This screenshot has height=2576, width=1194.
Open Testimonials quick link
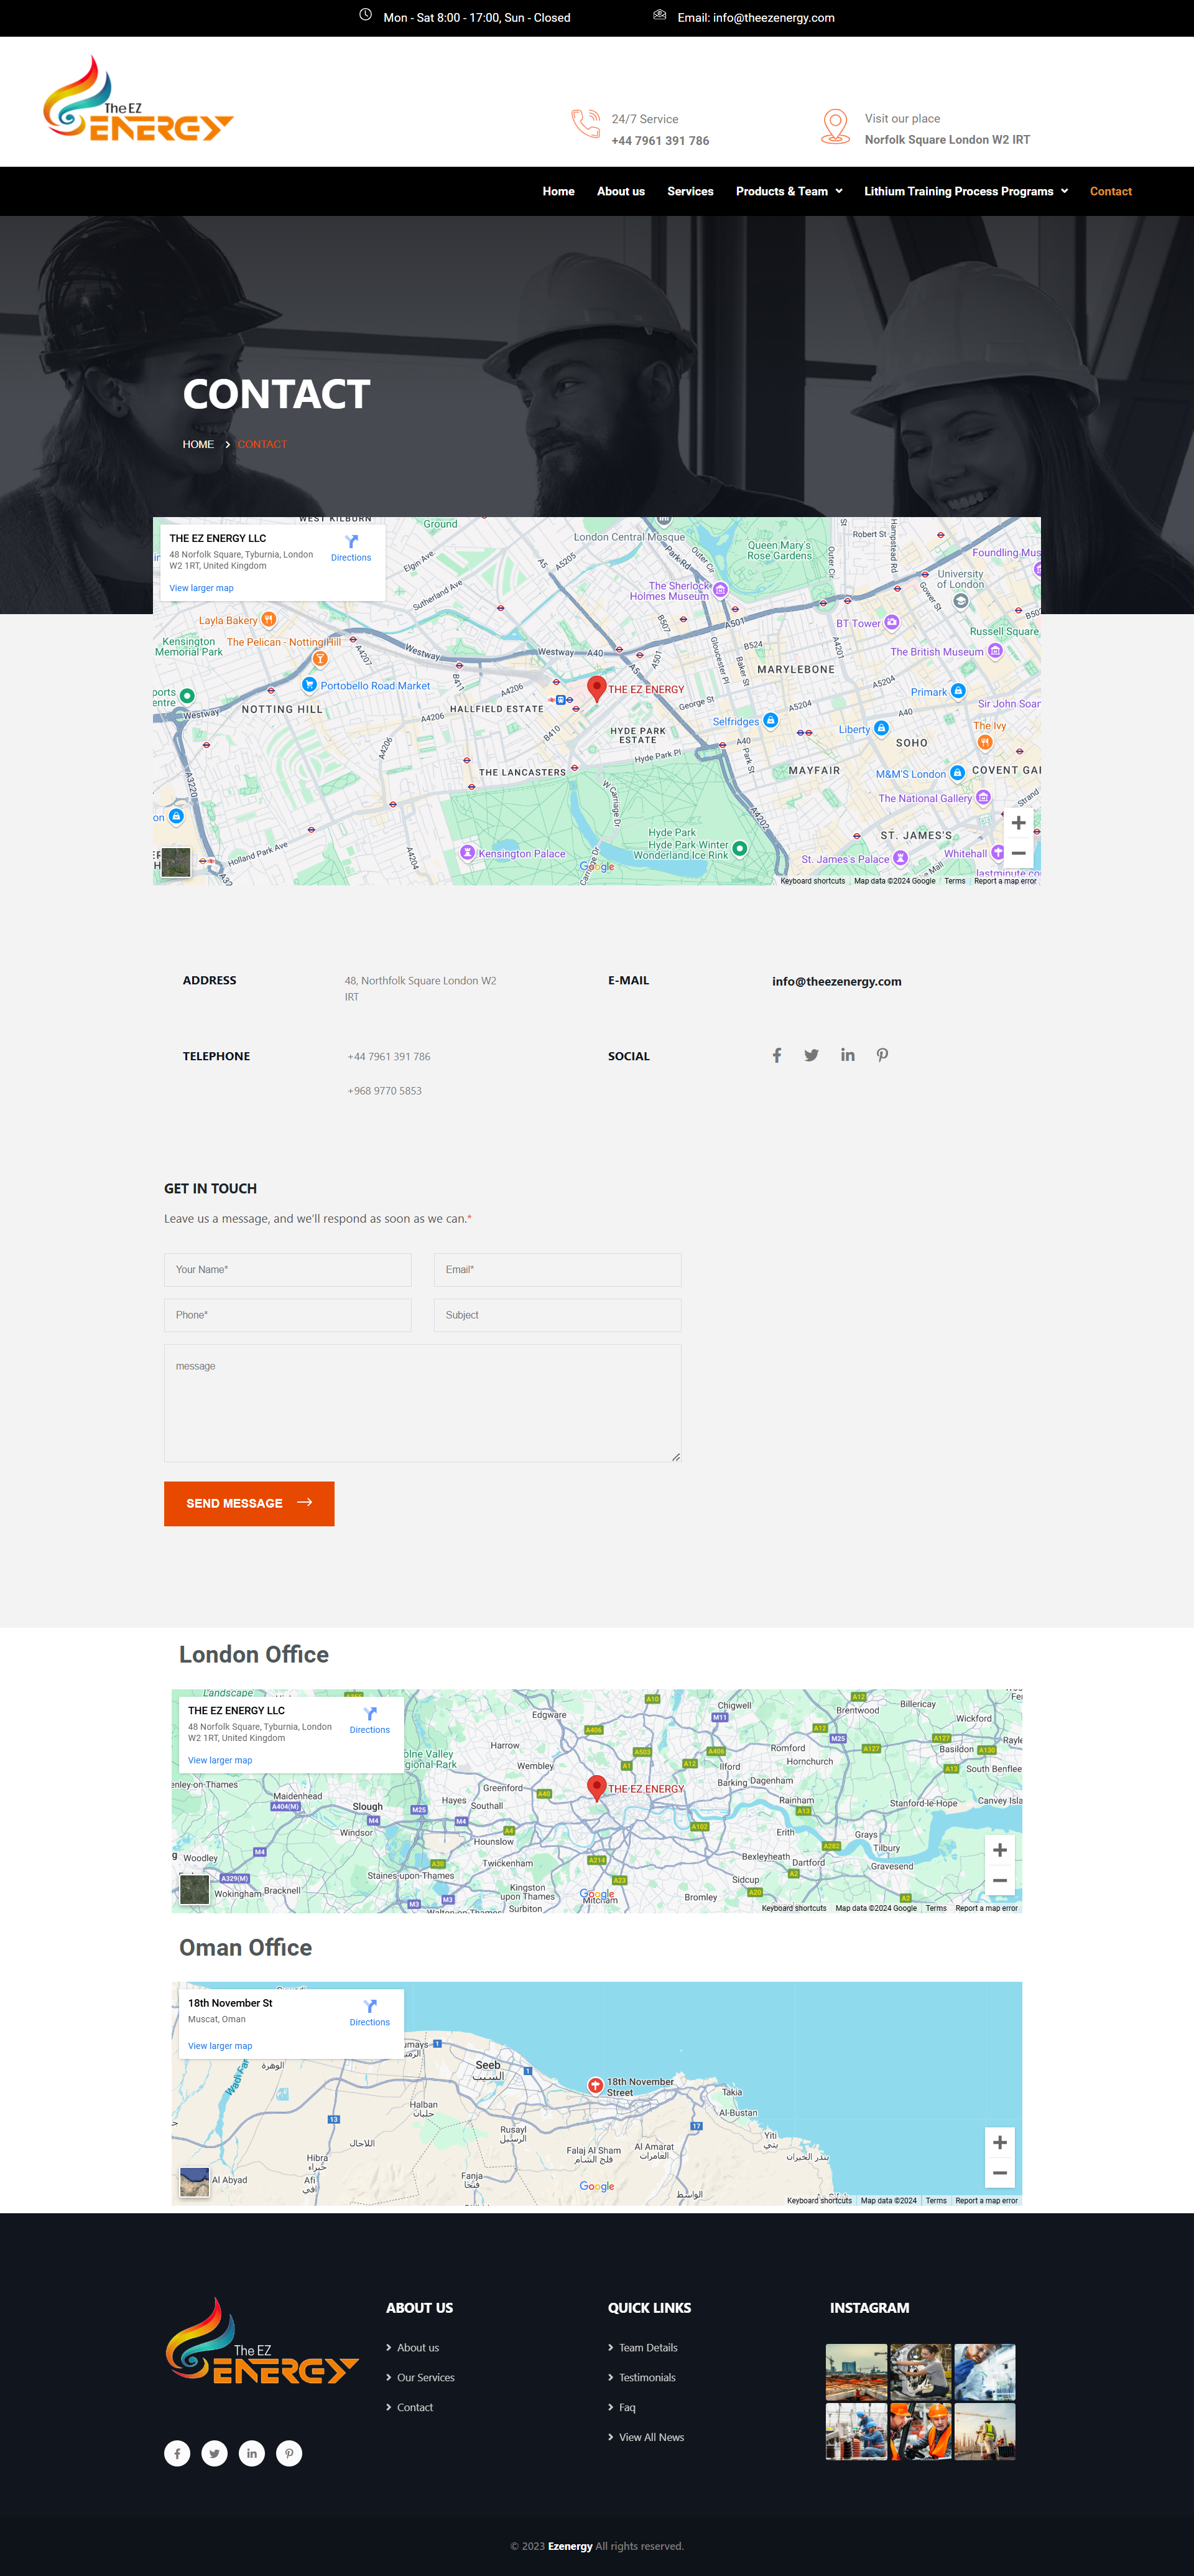tap(647, 2377)
